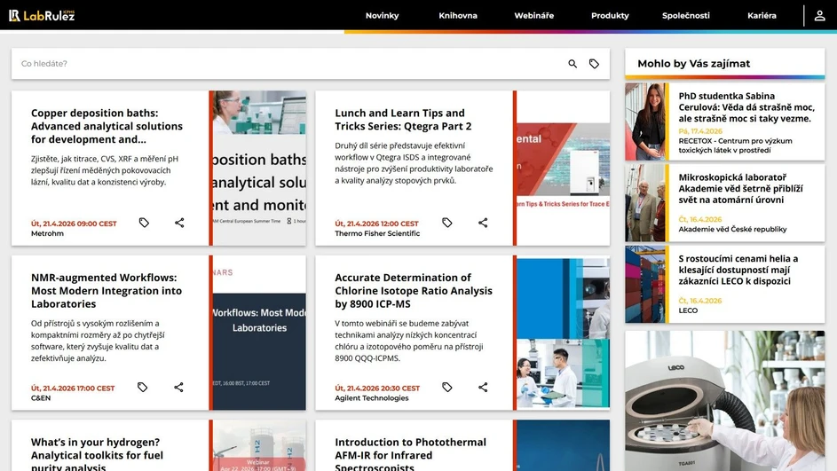Open the Novinky menu item
Viewport: 837px width, 471px height.
pos(383,16)
